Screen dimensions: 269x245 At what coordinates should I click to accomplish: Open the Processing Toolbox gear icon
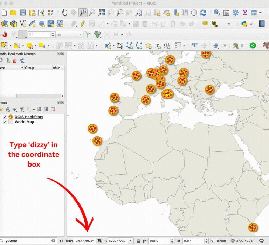click(x=235, y=13)
